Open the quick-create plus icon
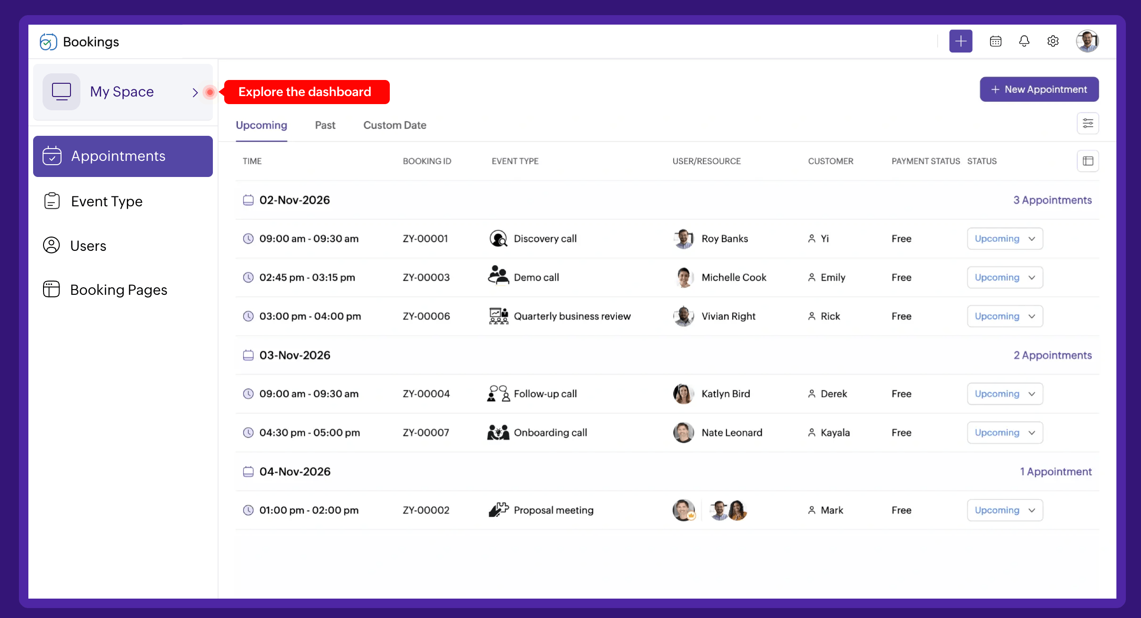The height and width of the screenshot is (618, 1141). point(960,41)
